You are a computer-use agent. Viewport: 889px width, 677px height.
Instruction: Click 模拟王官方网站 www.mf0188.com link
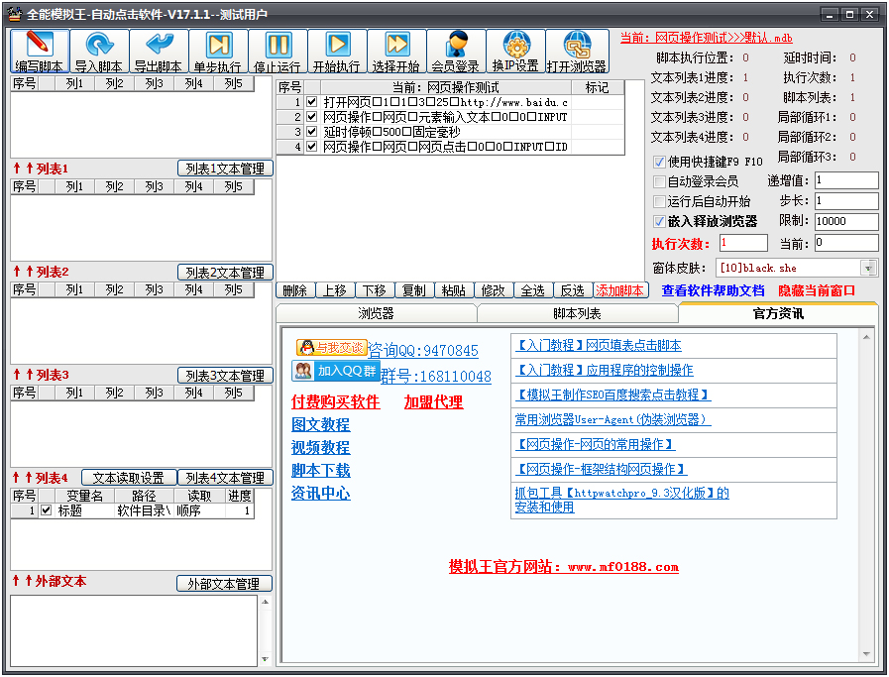click(564, 566)
